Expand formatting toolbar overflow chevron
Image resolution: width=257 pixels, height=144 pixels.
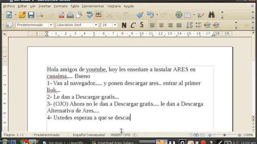(236, 22)
